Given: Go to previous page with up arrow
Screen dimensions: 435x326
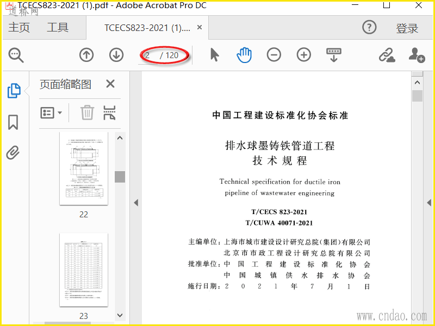Looking at the screenshot, I should (x=86, y=55).
